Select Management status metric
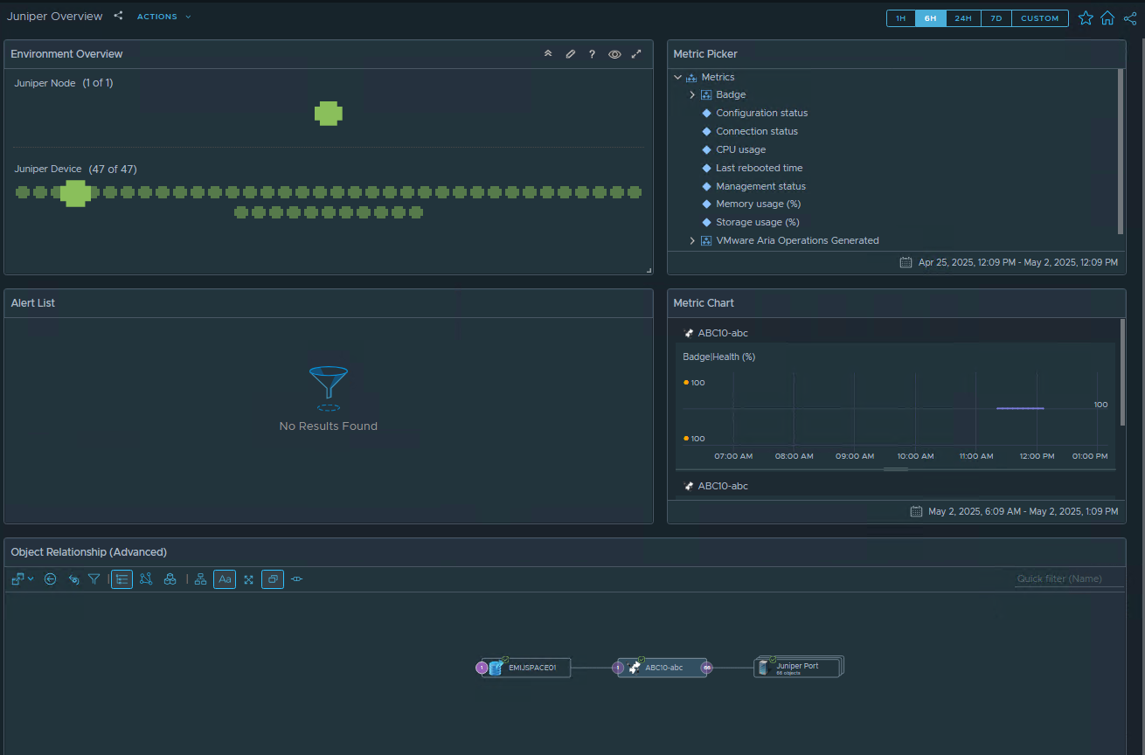The width and height of the screenshot is (1145, 755). [x=760, y=186]
